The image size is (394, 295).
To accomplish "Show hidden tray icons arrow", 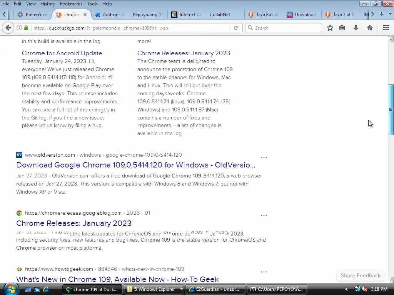I will coord(346,289).
